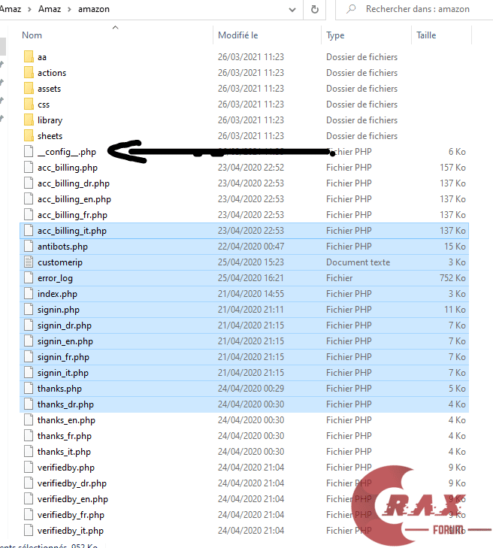
Task: Select the verifiedby_dr.php file name
Action: (x=72, y=483)
